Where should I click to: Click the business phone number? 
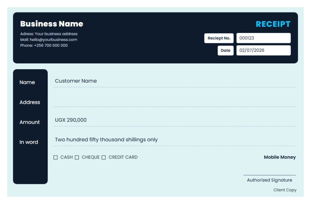click(x=51, y=45)
